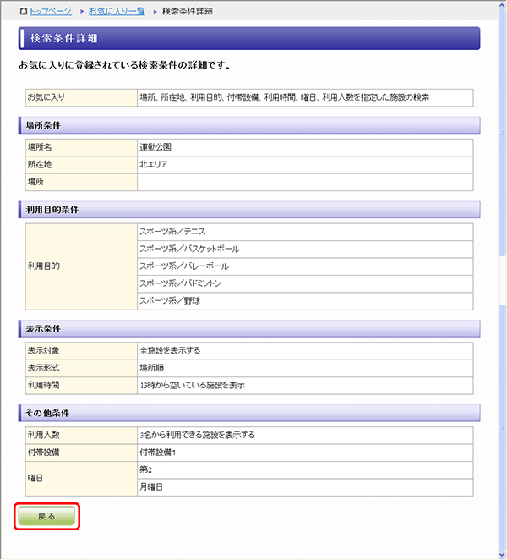Click the お気に入り label cell
The width and height of the screenshot is (507, 560).
[81, 97]
